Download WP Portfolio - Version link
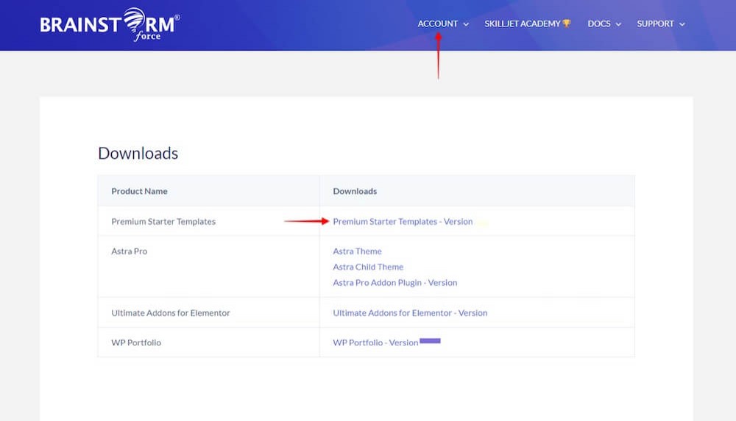The height and width of the screenshot is (421, 736). (375, 342)
